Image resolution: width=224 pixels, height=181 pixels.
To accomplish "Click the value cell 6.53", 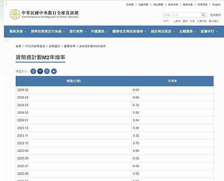I will click(x=172, y=158).
